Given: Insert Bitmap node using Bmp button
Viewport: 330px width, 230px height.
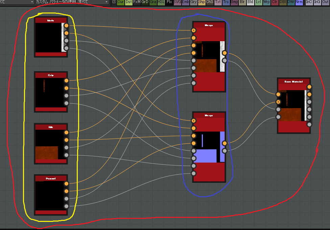Looking at the screenshot, I should (234, 2).
